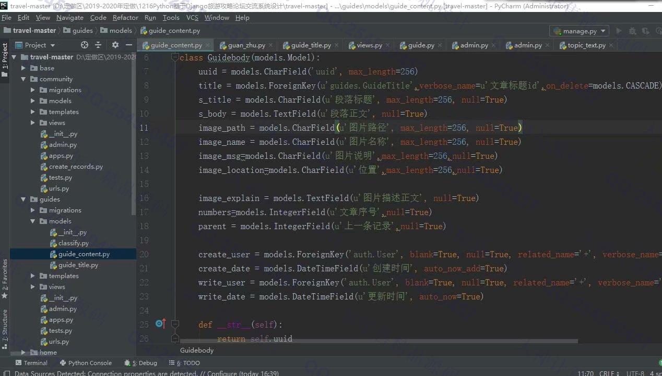Open the manage.py run configuration dropdown
662x376 pixels.
tap(580, 31)
